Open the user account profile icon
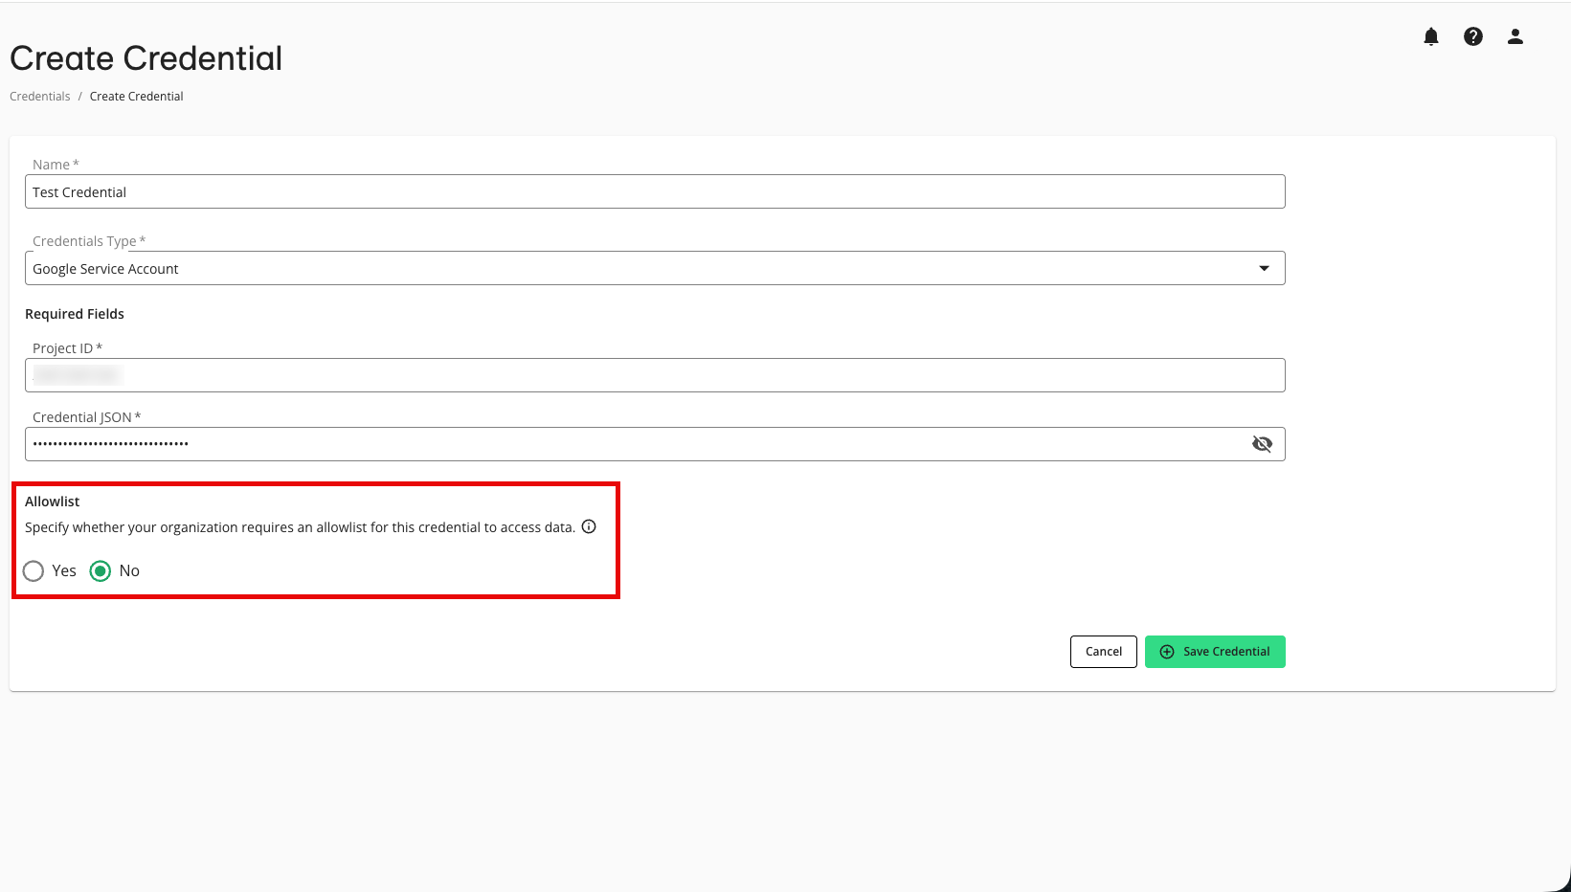 [x=1515, y=36]
